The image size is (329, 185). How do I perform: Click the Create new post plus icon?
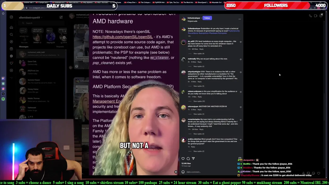tap(11, 70)
